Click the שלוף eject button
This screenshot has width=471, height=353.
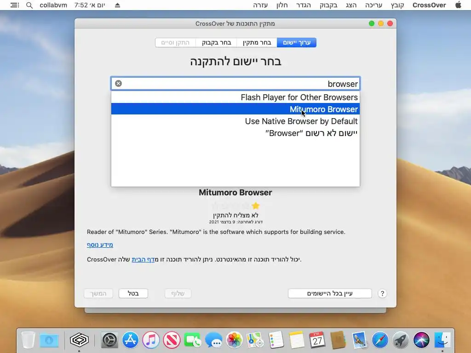[x=178, y=294]
